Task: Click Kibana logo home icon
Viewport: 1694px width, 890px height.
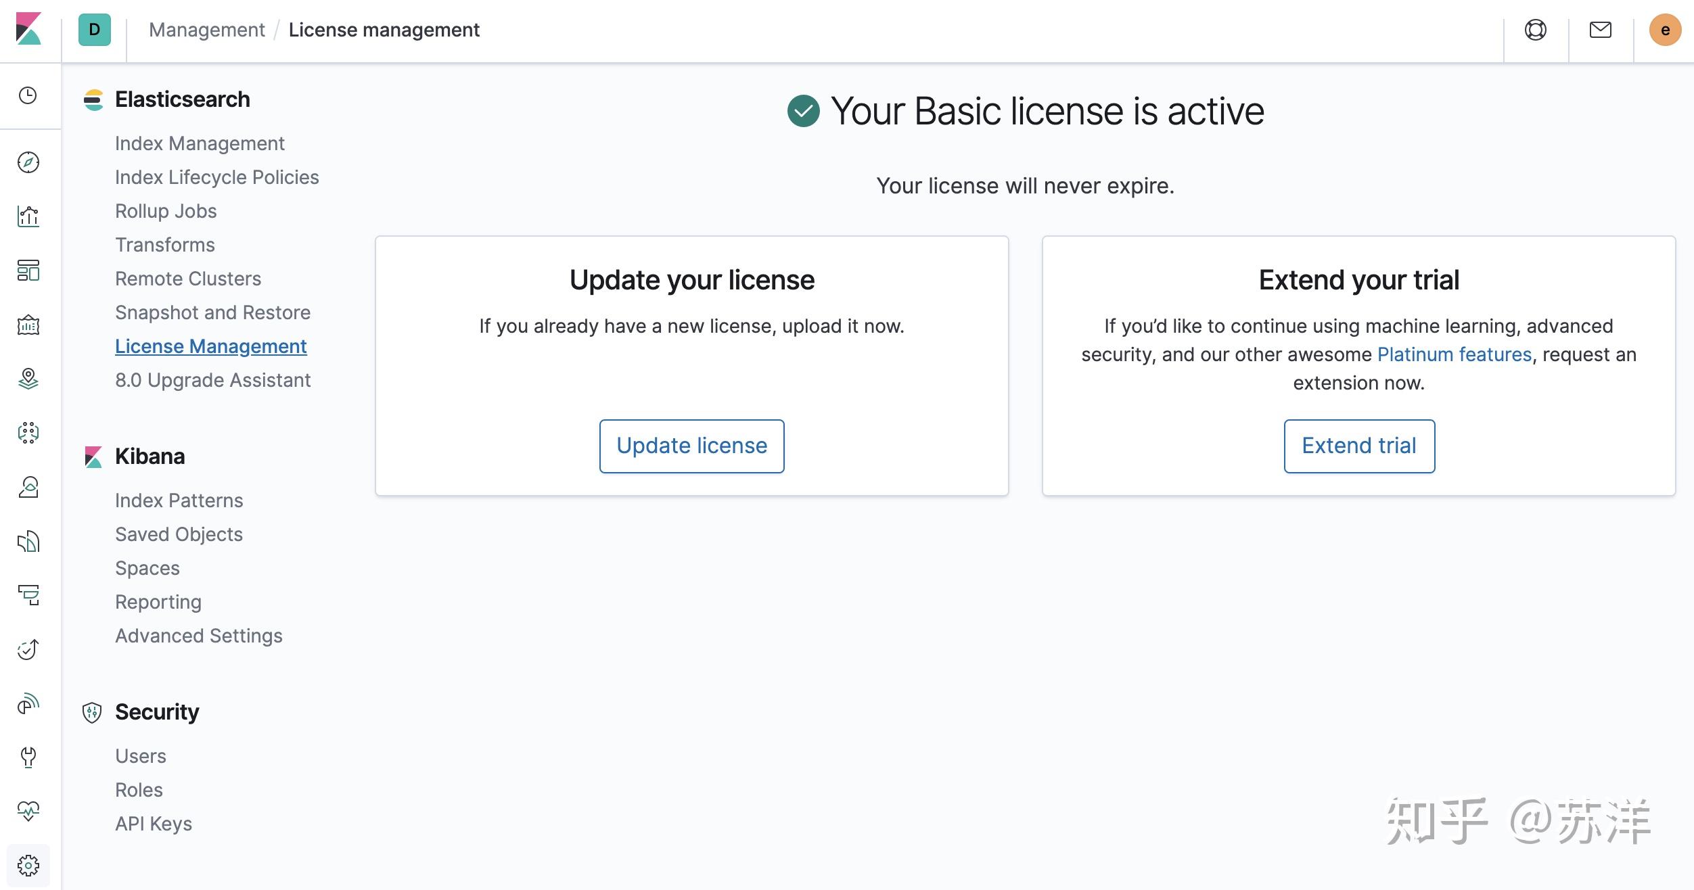Action: pos(28,30)
